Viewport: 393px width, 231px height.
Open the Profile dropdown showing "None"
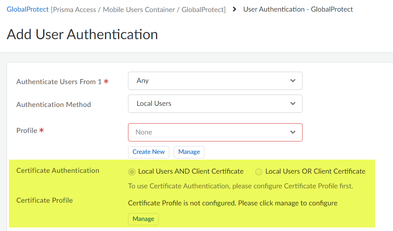(215, 132)
